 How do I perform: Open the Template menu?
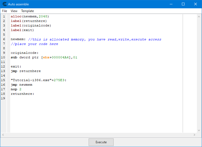tap(27, 11)
